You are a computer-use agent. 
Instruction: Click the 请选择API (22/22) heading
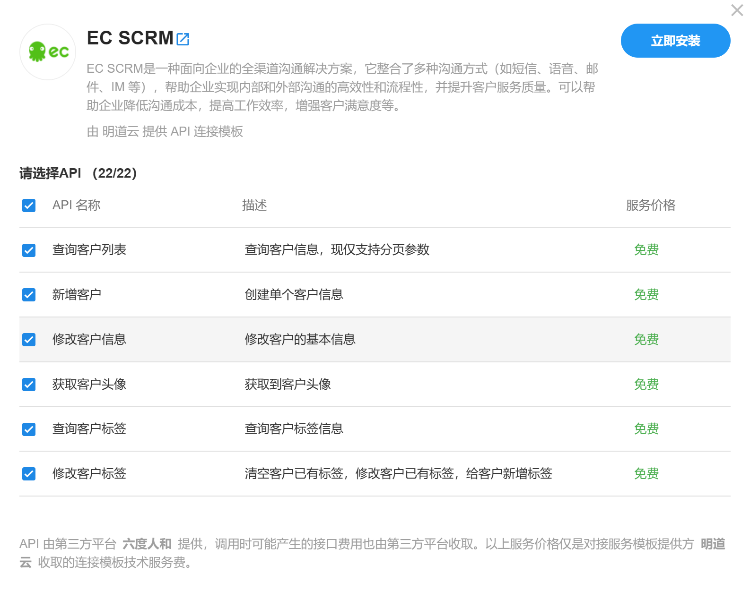pos(78,173)
